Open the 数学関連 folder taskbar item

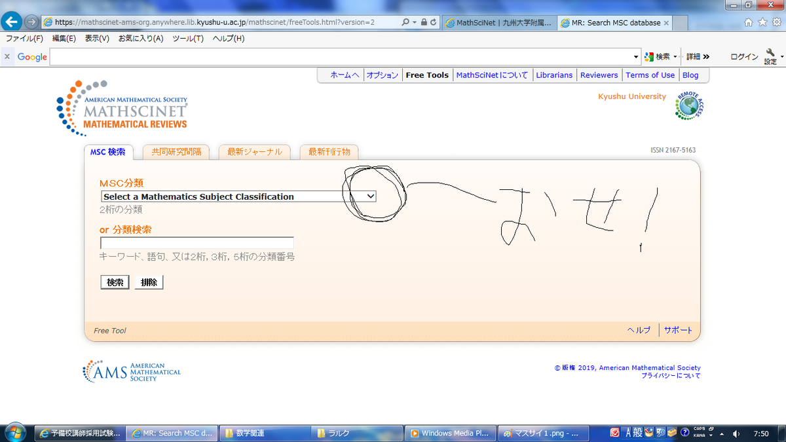pos(264,433)
